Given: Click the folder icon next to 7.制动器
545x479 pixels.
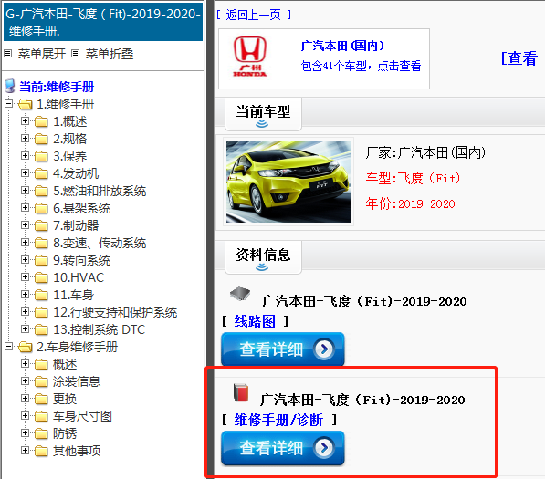Looking at the screenshot, I should (x=41, y=225).
